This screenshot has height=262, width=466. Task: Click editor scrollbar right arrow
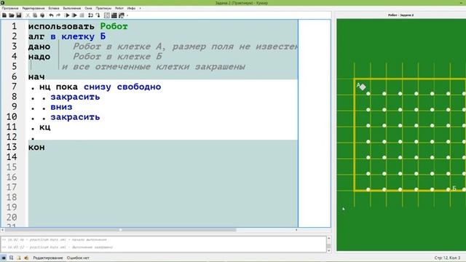click(x=296, y=230)
